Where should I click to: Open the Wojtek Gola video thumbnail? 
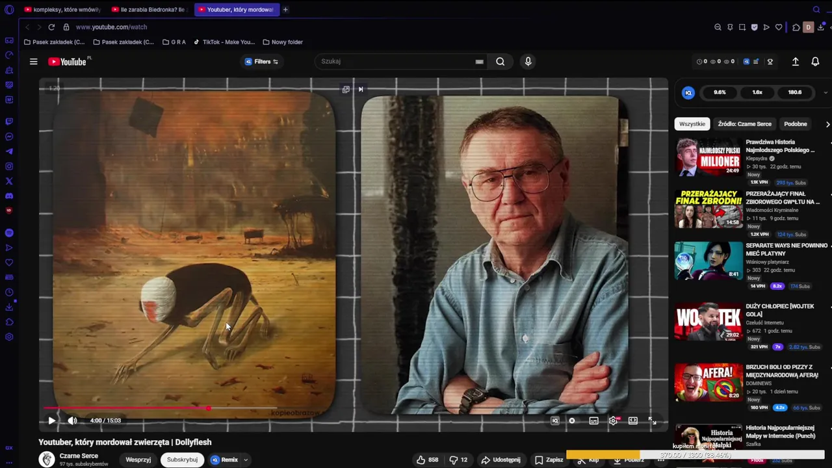(708, 321)
